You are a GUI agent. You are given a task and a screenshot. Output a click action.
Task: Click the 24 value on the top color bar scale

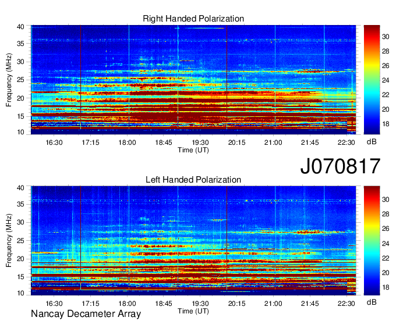[x=386, y=80]
